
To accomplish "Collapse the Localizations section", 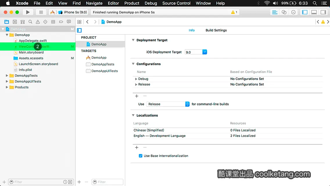I will (x=133, y=115).
